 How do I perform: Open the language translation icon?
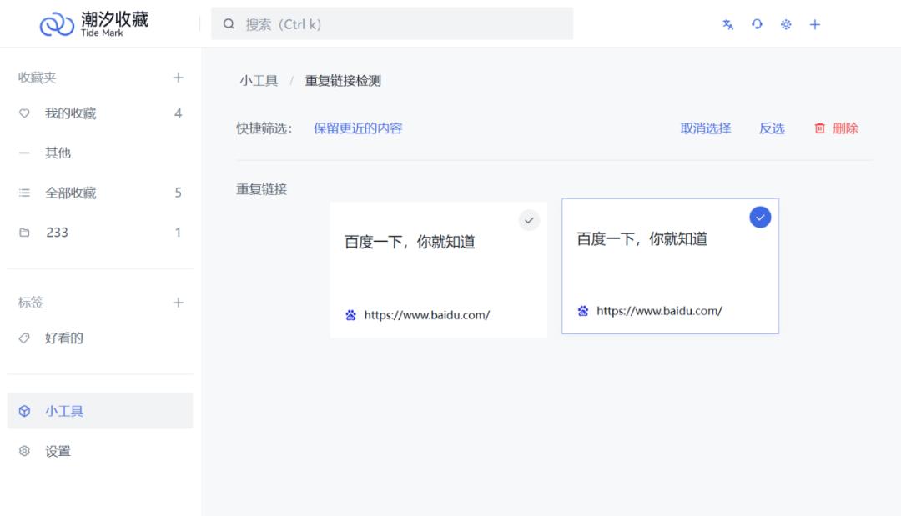tap(728, 24)
